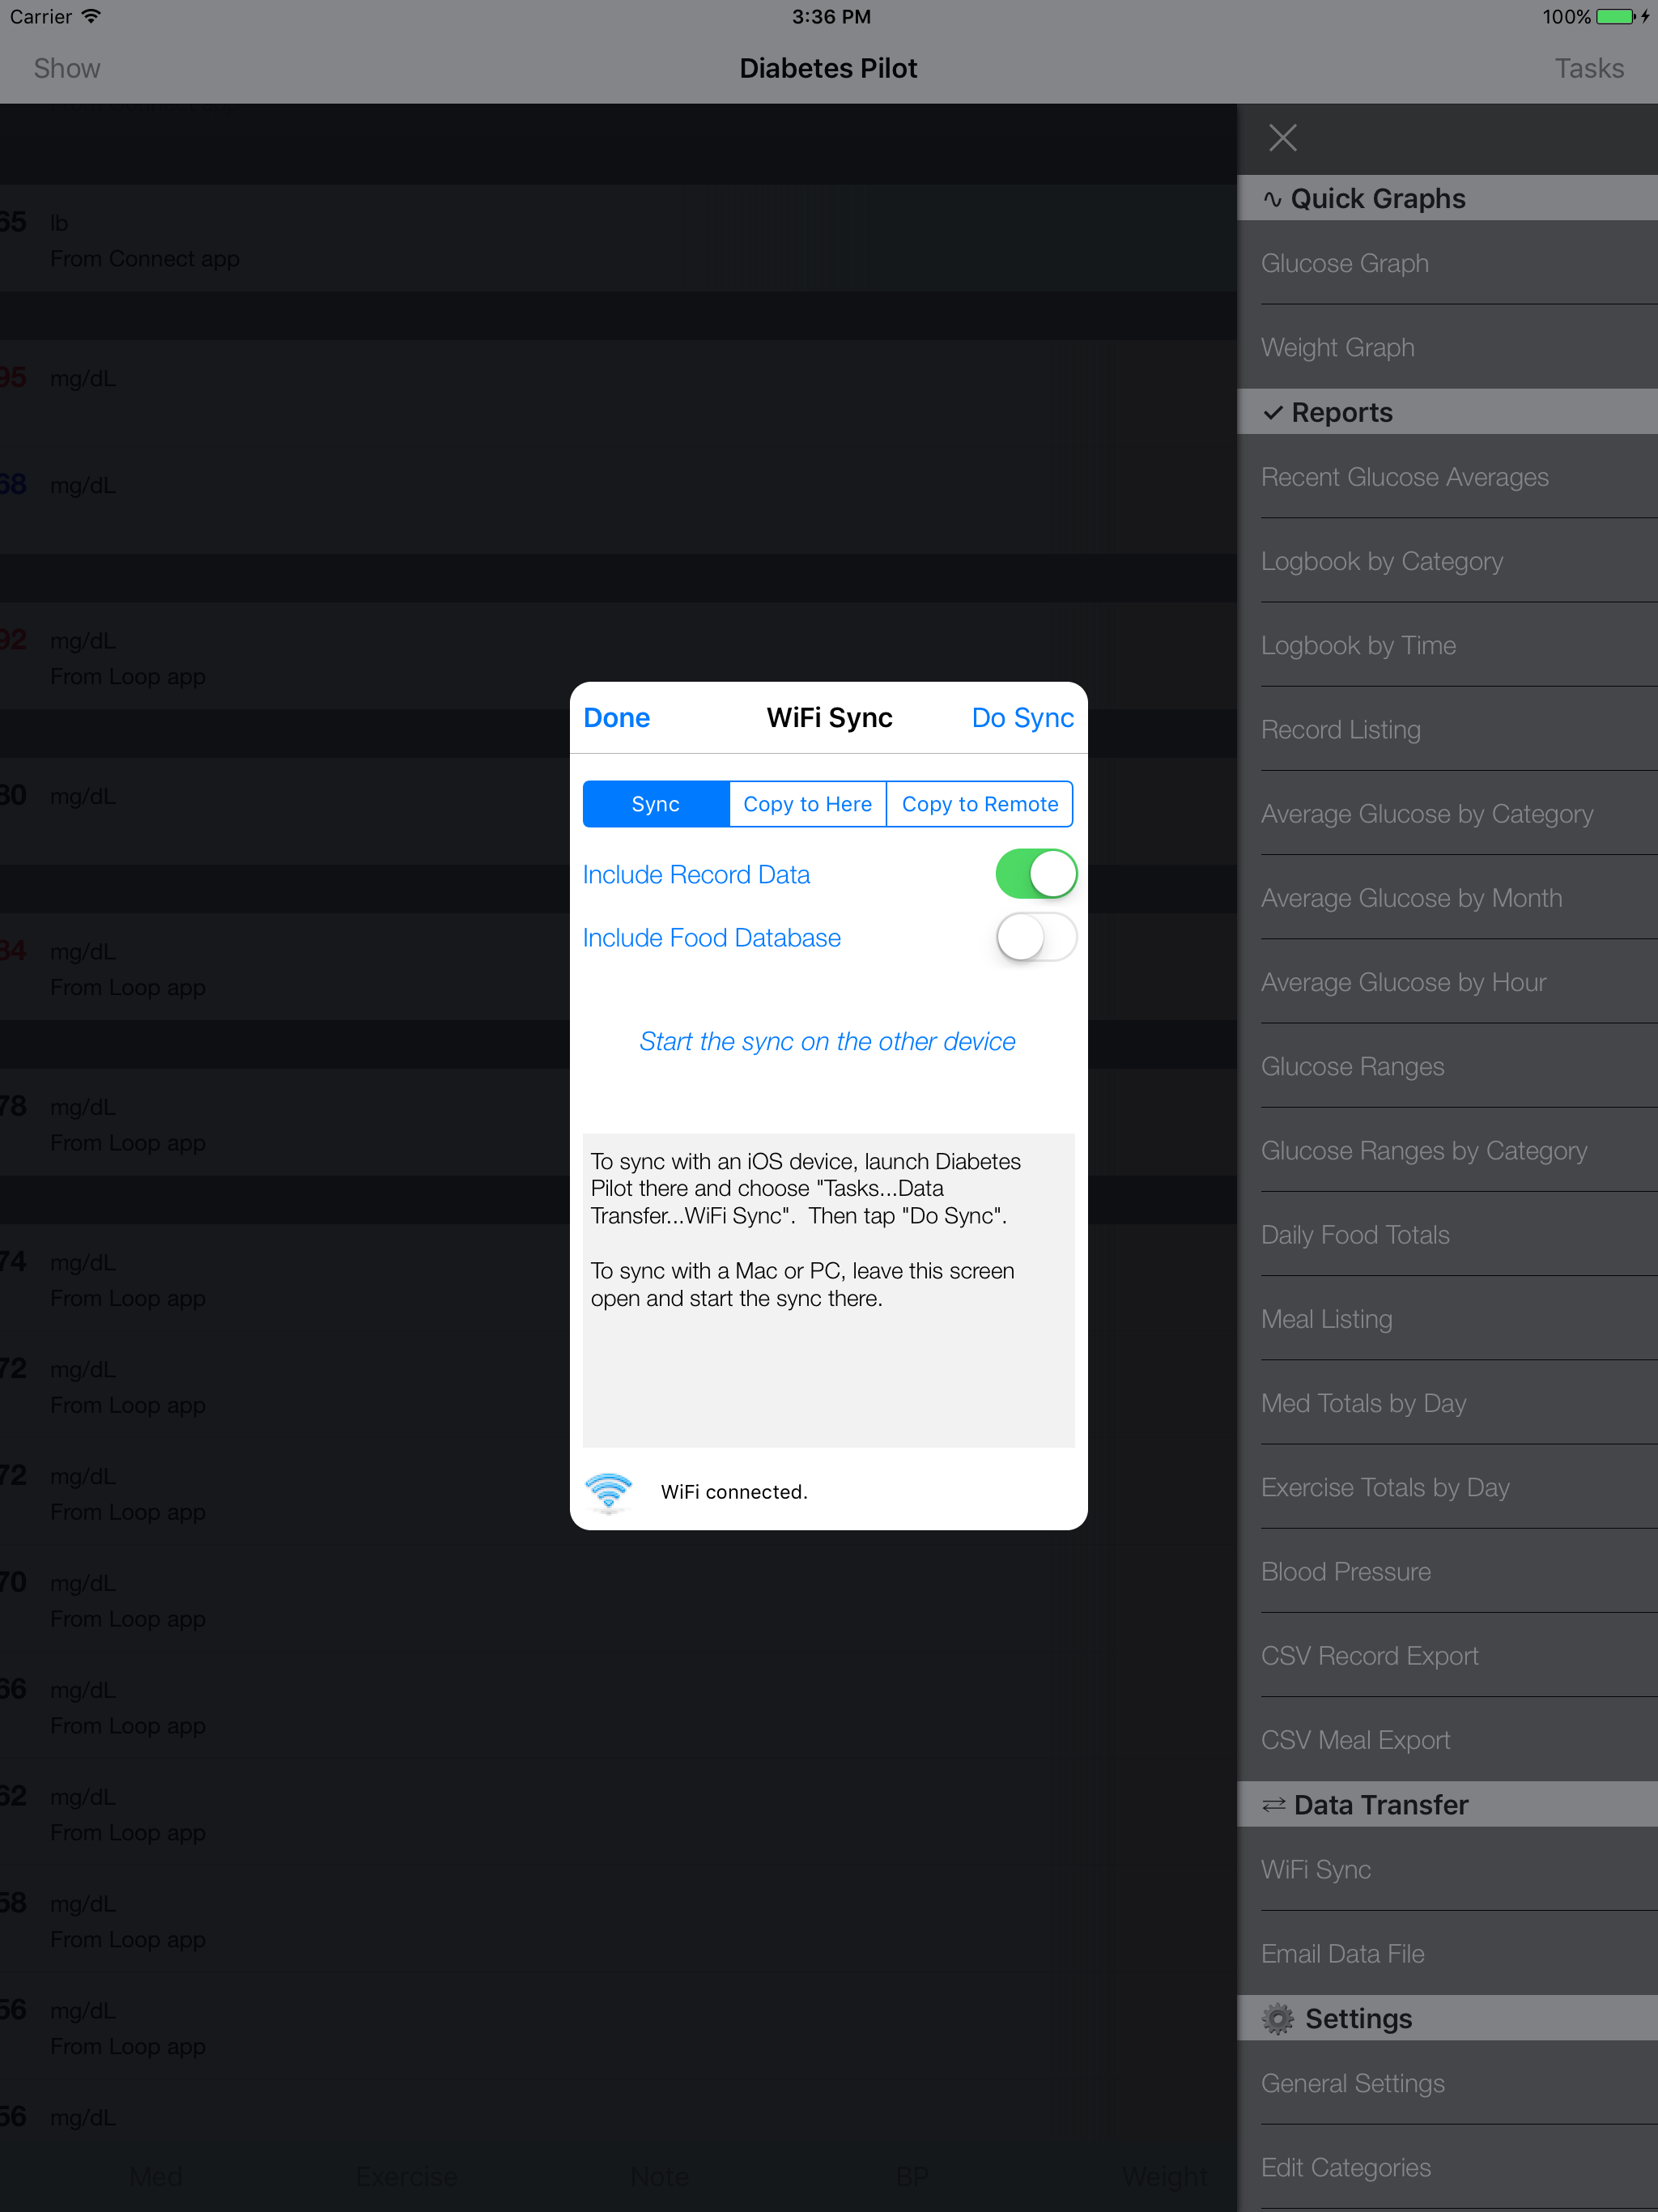Screen dimensions: 1658x2212
Task: Open Med Totals by Day report
Action: click(1447, 1403)
